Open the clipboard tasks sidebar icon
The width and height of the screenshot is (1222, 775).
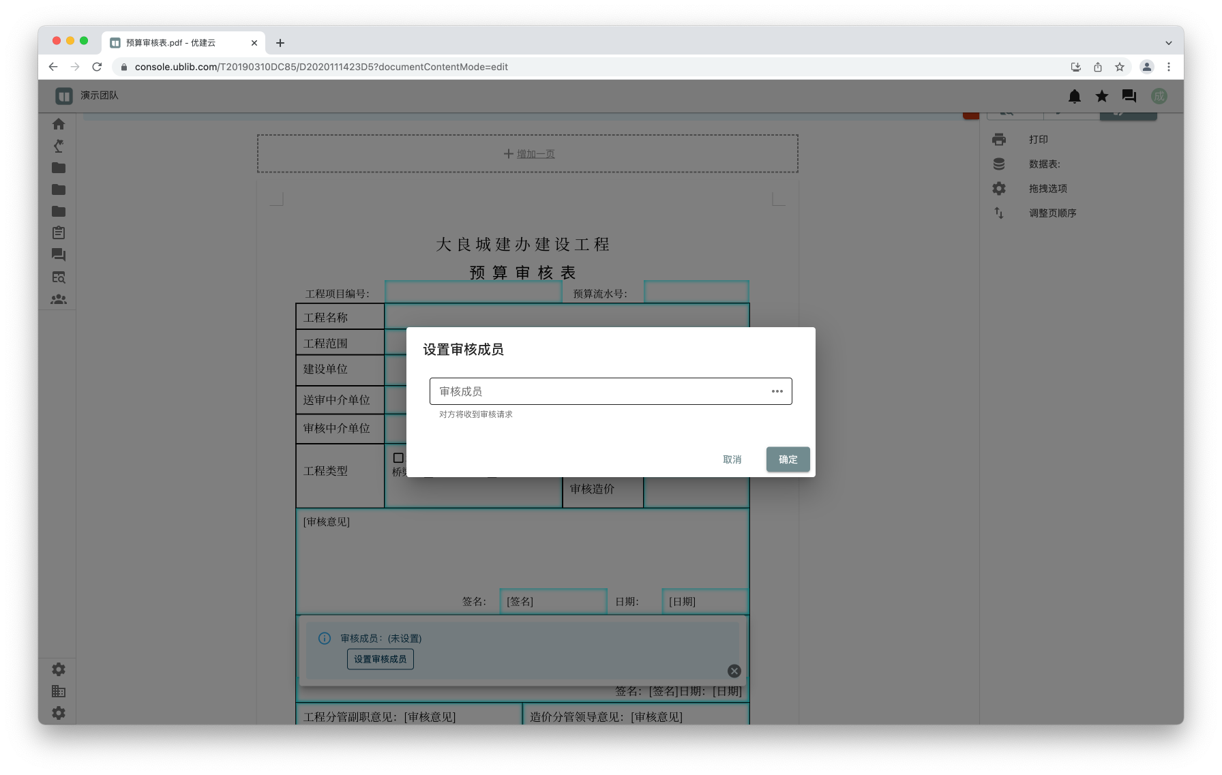(59, 233)
